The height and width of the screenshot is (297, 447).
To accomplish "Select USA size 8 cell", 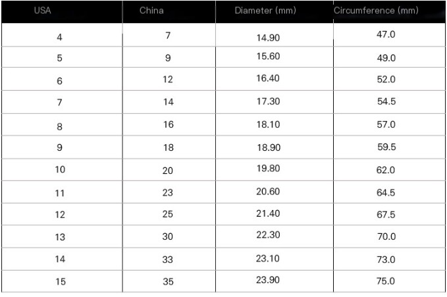I will 60,126.
